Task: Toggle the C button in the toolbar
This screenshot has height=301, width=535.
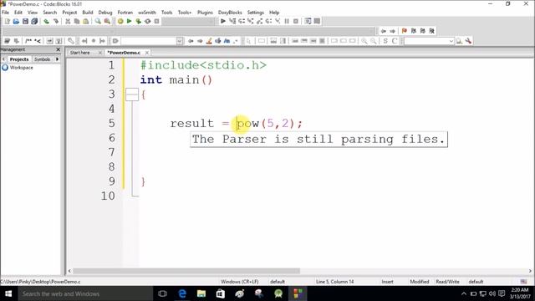Action: [395, 41]
